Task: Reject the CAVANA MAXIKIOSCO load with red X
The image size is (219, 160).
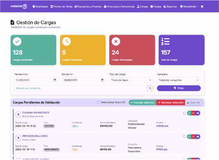Action: [193, 113]
